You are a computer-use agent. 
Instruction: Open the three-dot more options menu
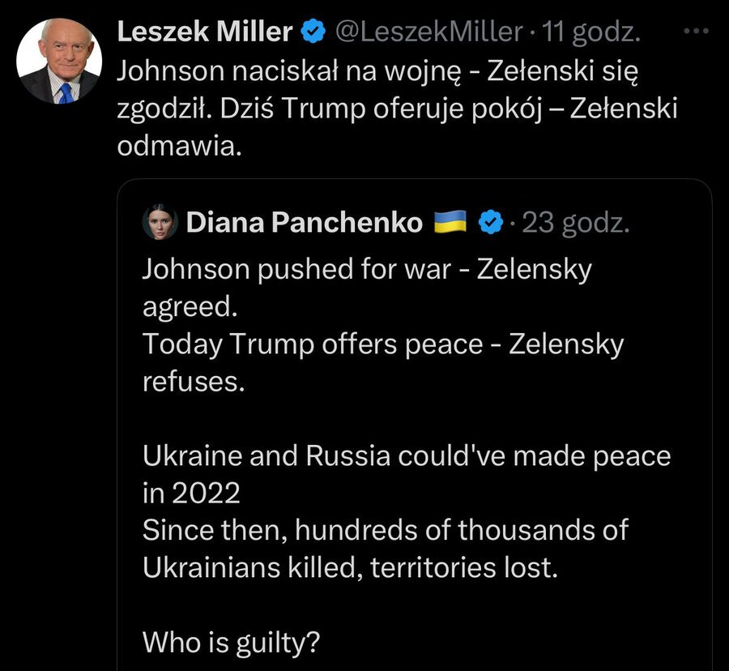click(696, 32)
